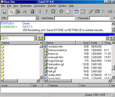Open the Window menu
Viewport: 115px width, 97px height.
click(x=62, y=6)
